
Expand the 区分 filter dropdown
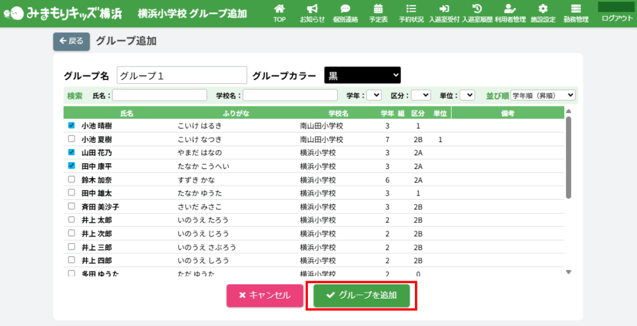(x=421, y=95)
